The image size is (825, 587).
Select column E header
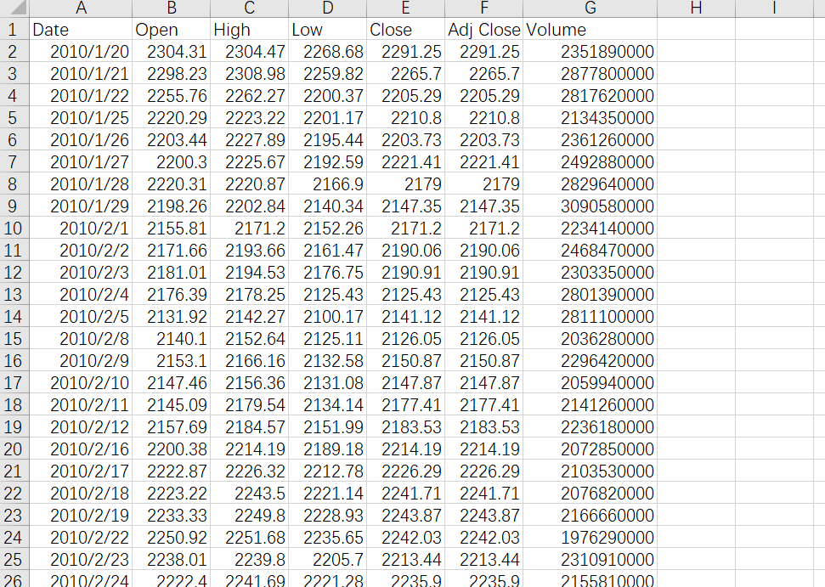coord(405,8)
